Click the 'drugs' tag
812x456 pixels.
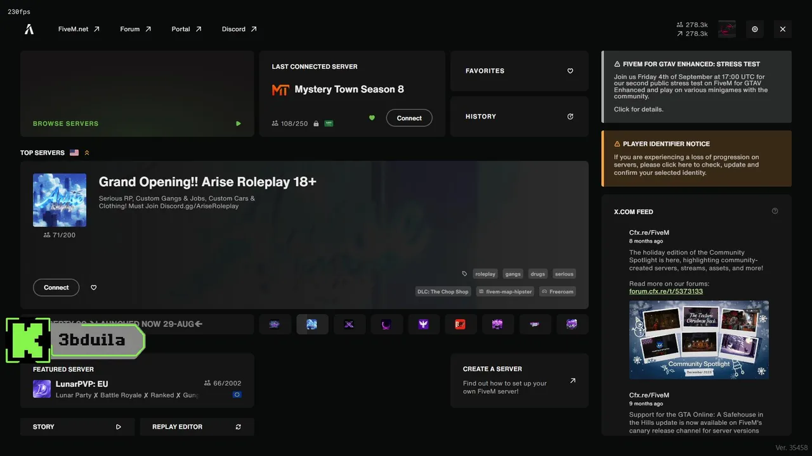[x=538, y=274]
